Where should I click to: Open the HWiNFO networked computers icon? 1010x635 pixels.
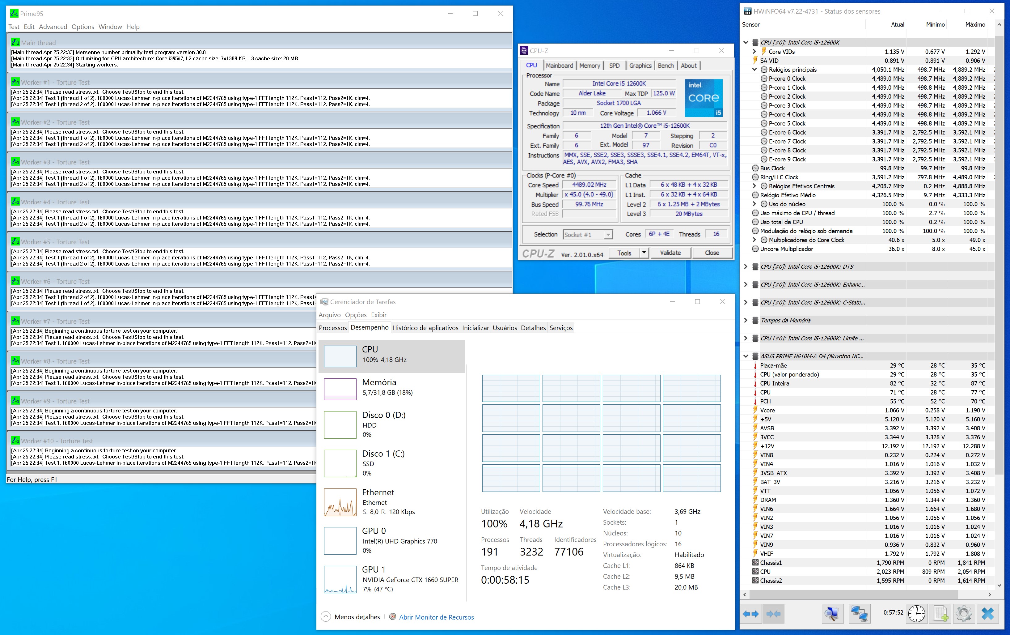click(x=859, y=614)
